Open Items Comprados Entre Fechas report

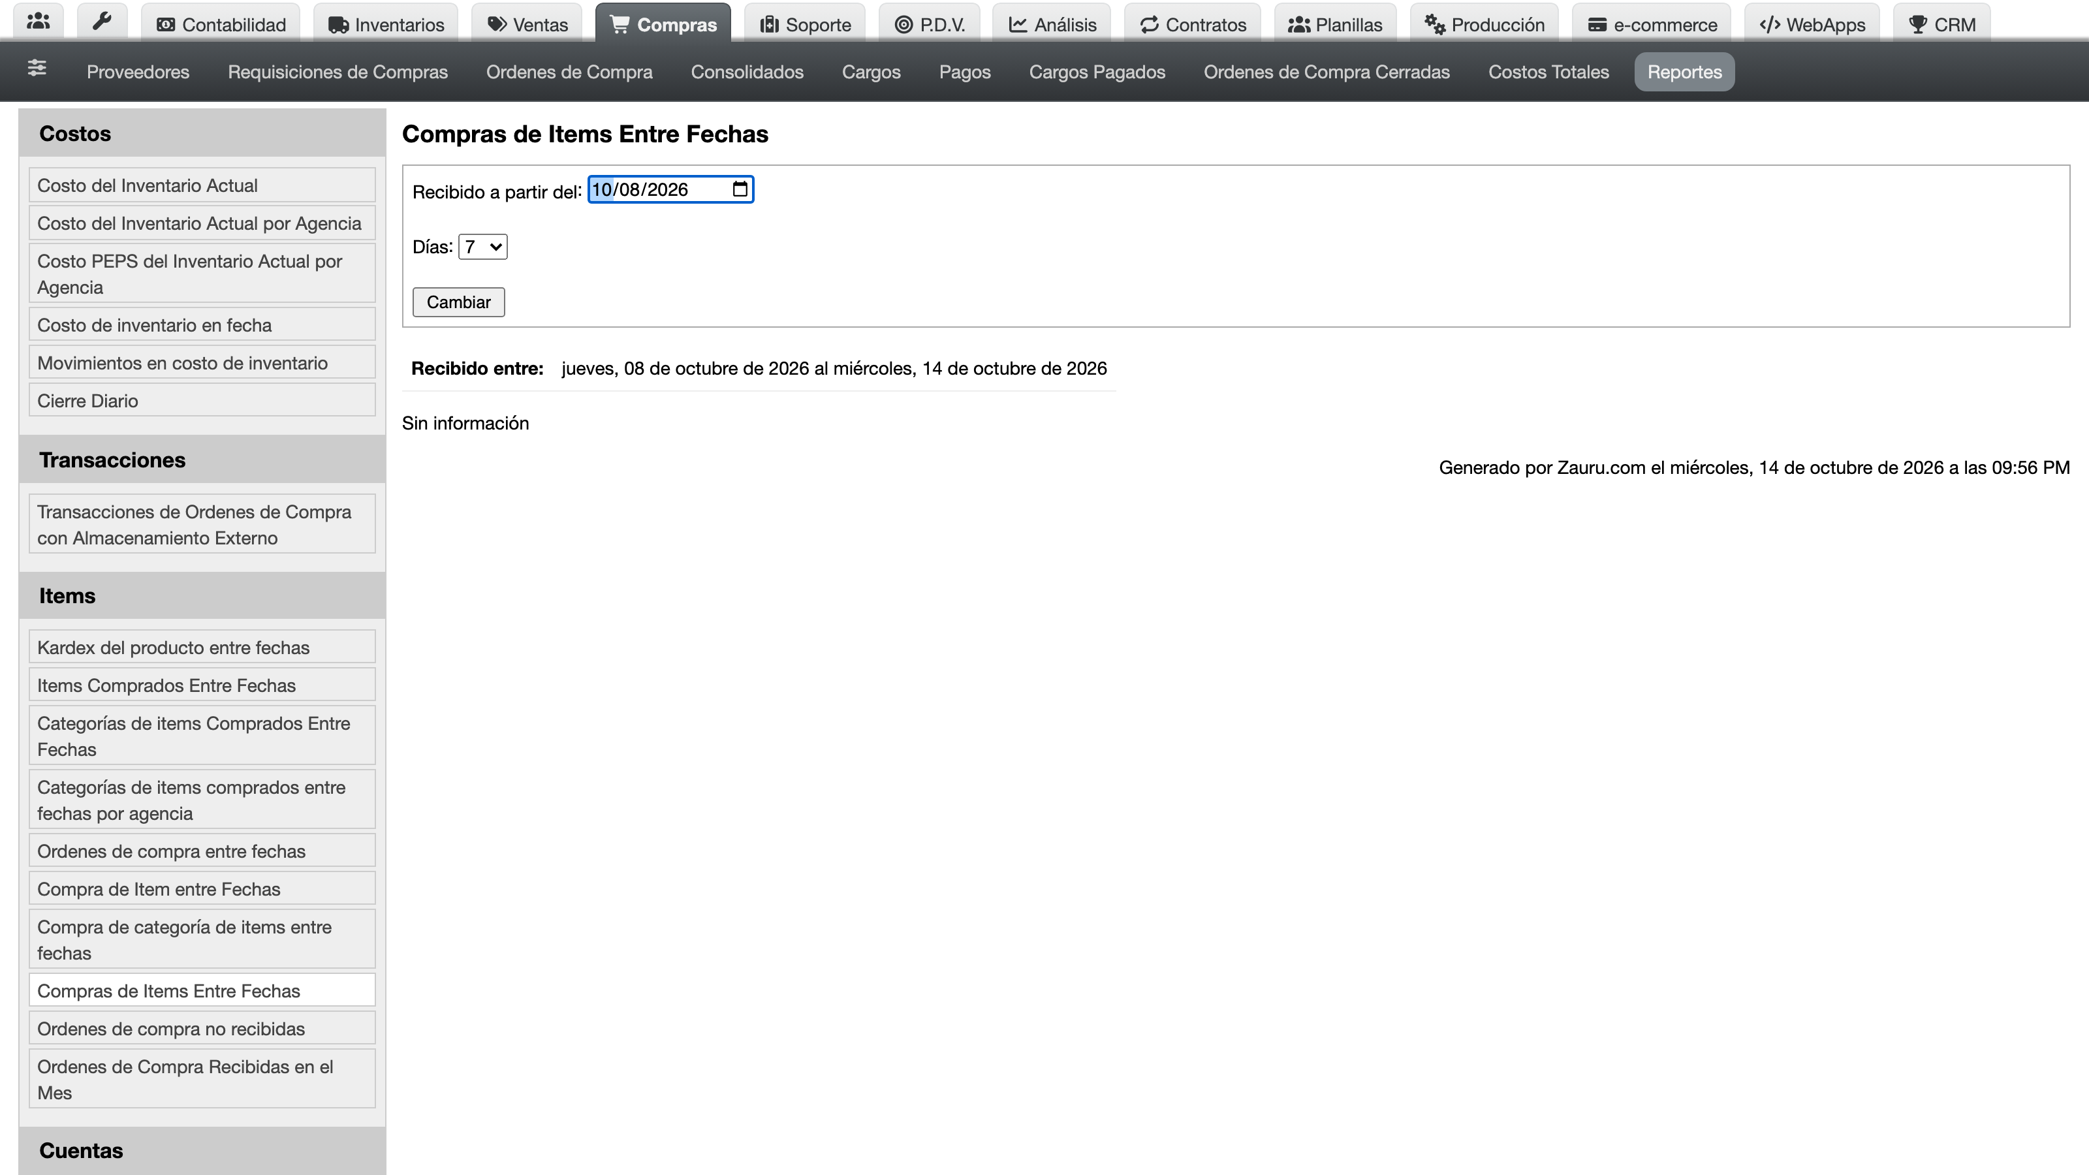pyautogui.click(x=202, y=685)
